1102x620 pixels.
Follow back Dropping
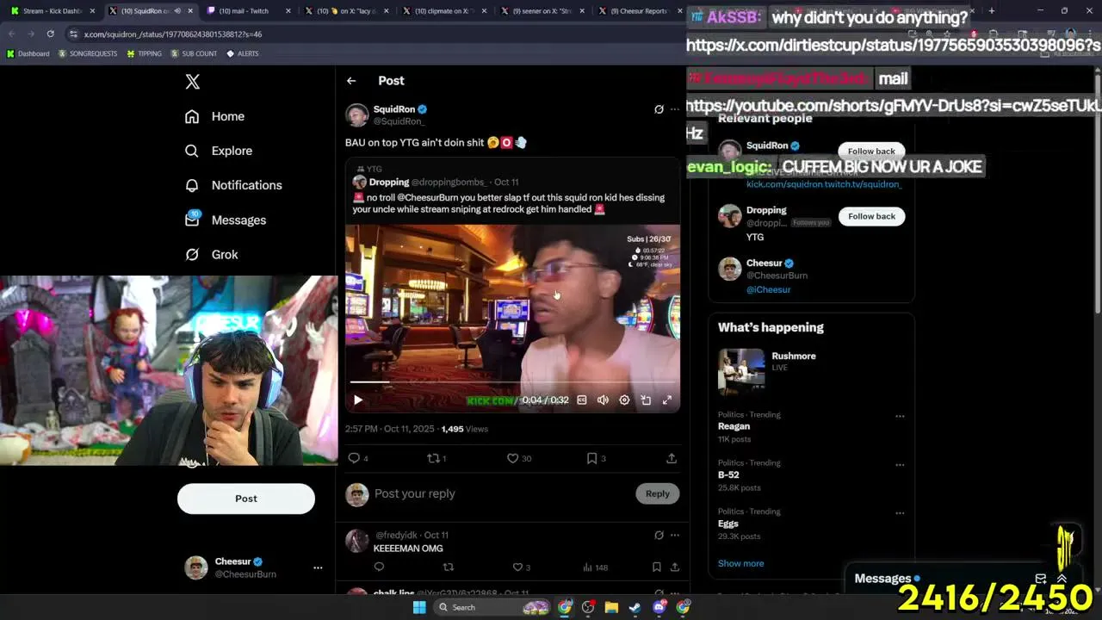[x=871, y=216]
